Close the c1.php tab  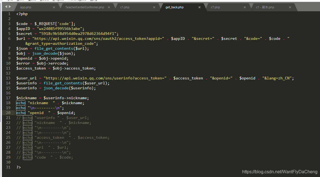pyautogui.click(x=154, y=7)
